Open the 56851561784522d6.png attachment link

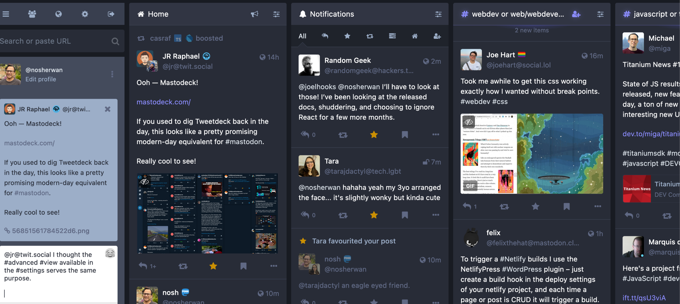(x=47, y=231)
